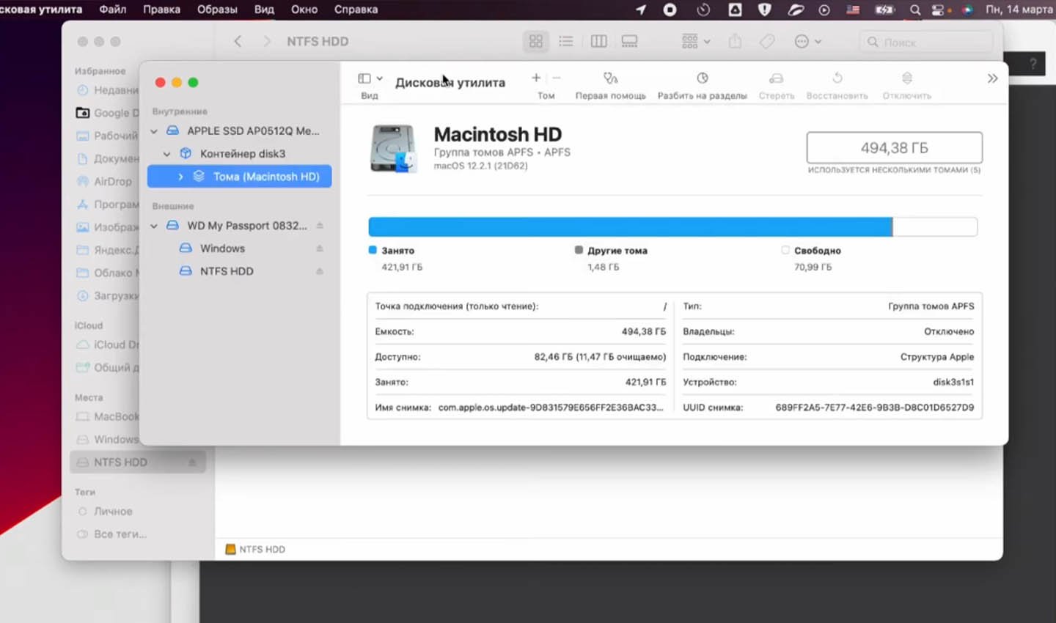Eject the NTFS HDD volume in Disk Utility
This screenshot has width=1056, height=623.
pos(320,271)
